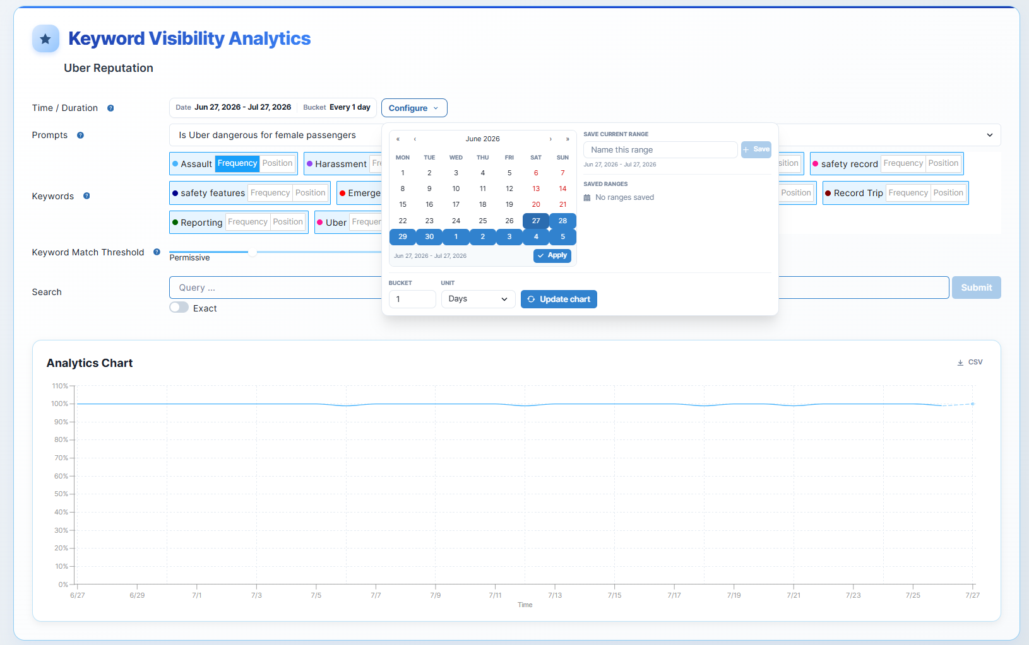Select June 1 in calendar

click(x=403, y=173)
